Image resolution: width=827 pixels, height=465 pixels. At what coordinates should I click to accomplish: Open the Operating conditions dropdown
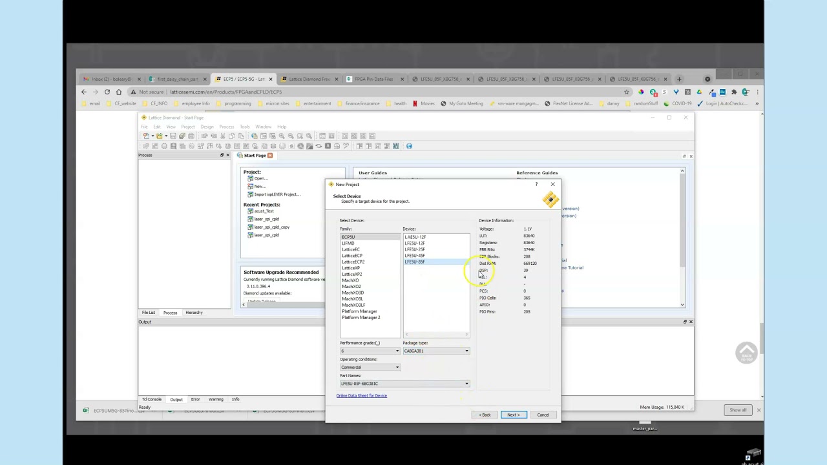(370, 367)
